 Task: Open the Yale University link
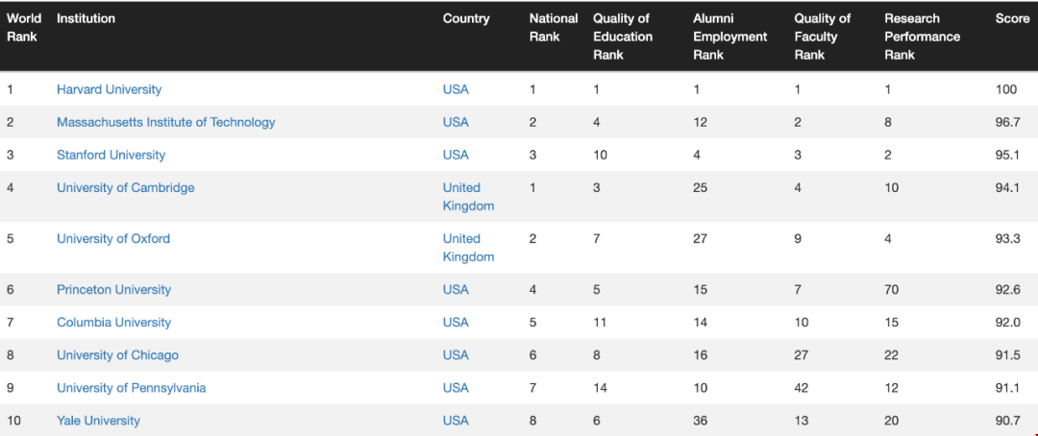(99, 421)
